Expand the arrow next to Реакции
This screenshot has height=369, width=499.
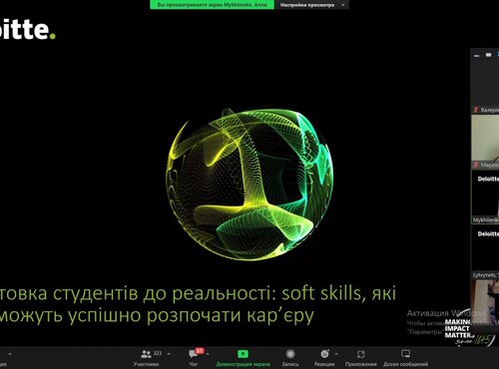[336, 354]
